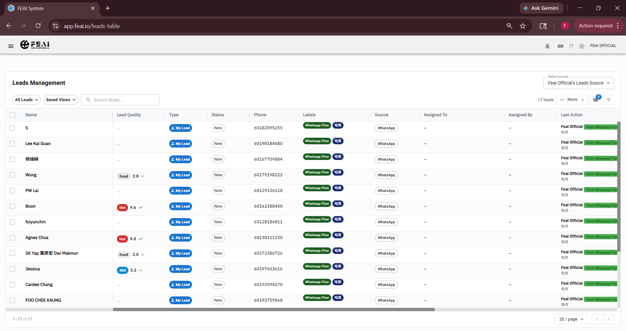Focus the Search leads input field
Image resolution: width=626 pixels, height=331 pixels.
pos(120,100)
